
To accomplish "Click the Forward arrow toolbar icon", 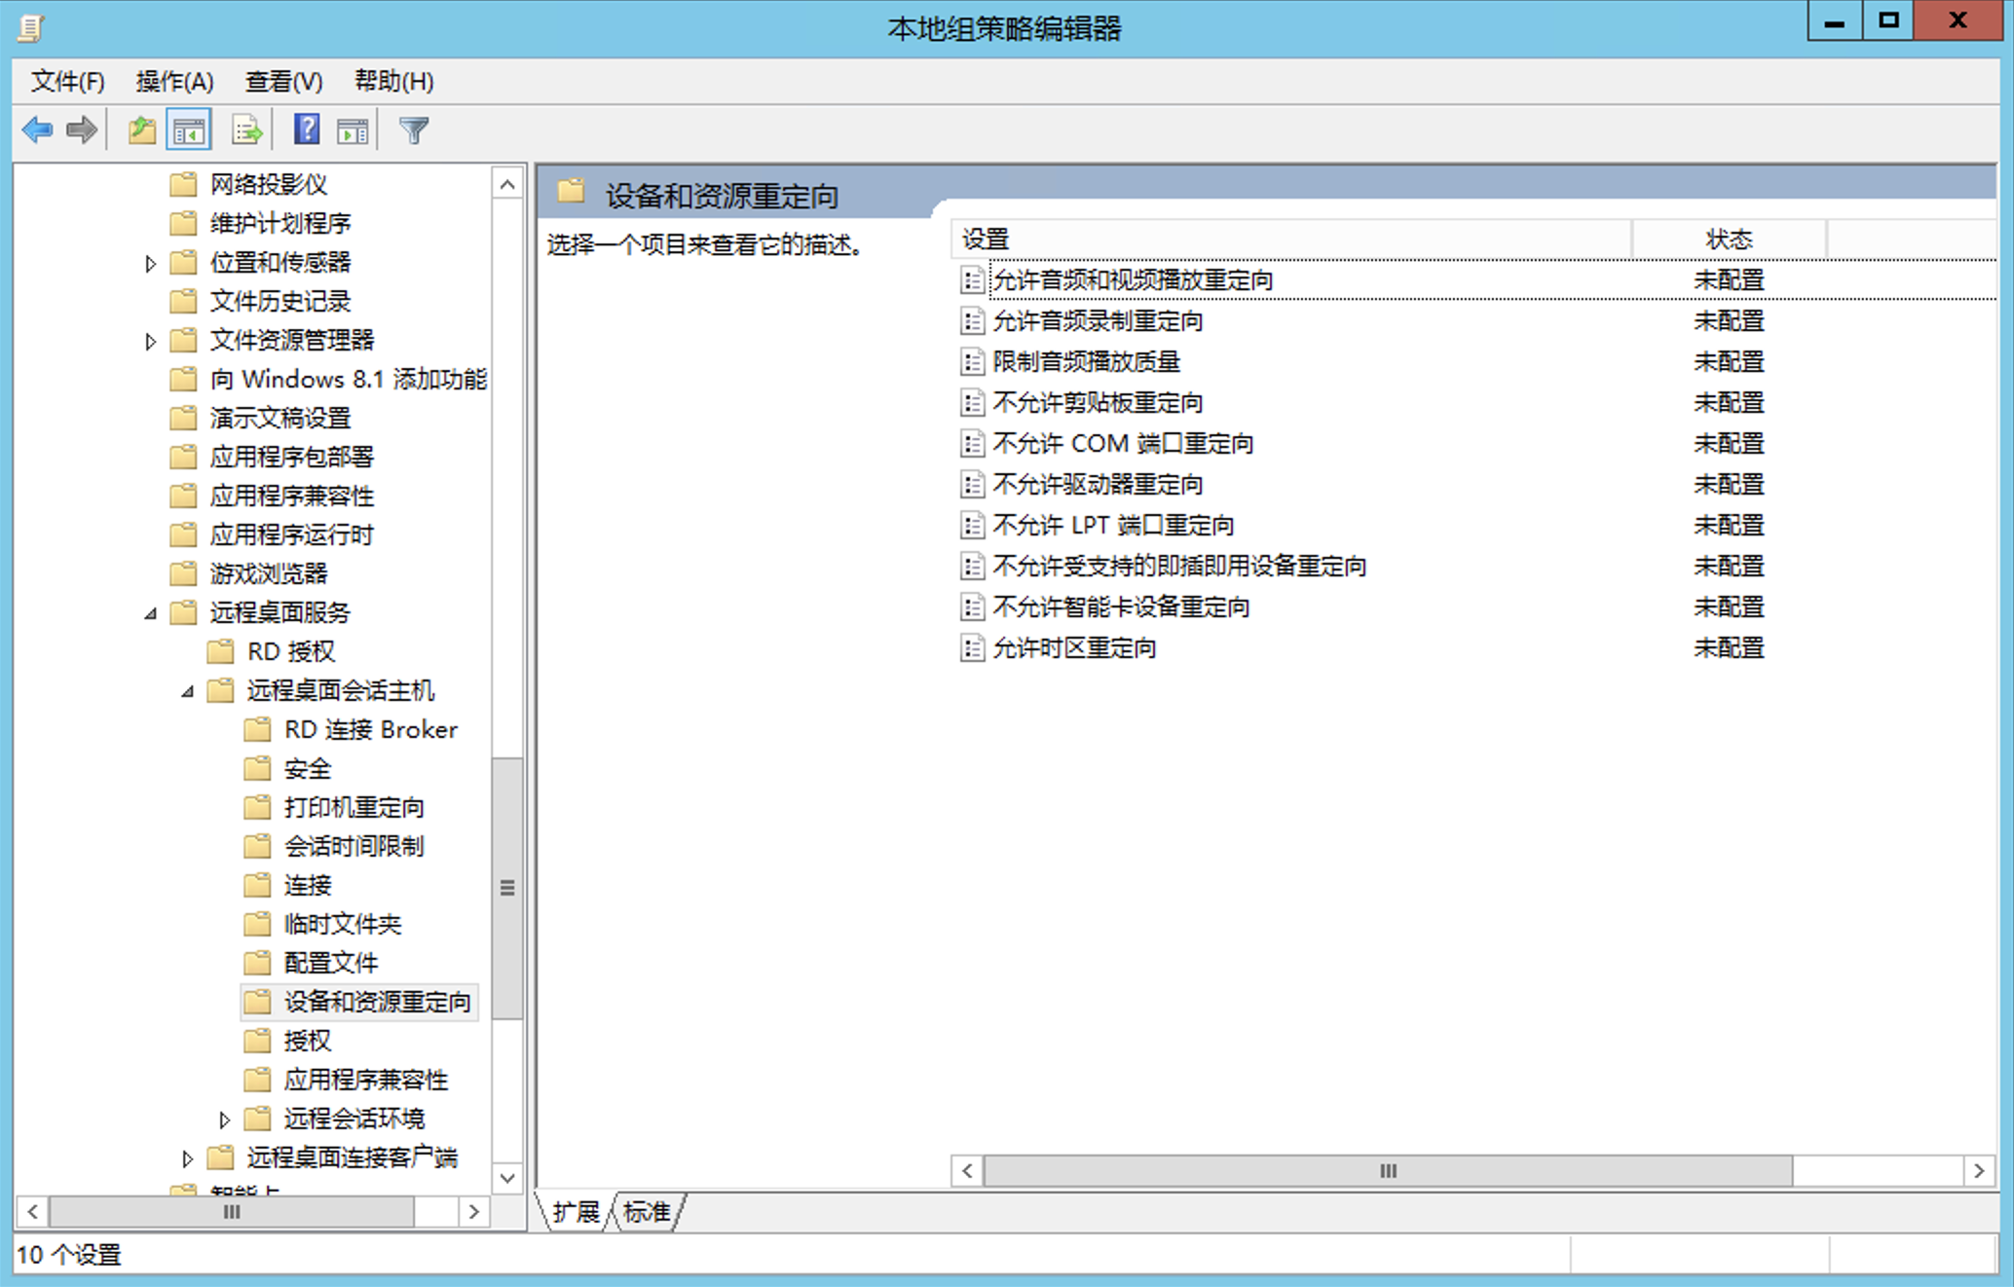I will coord(82,129).
